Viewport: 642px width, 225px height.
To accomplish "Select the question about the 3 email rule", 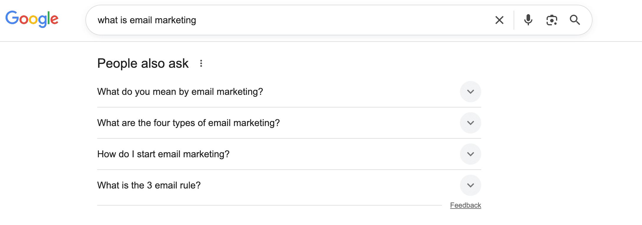I will tap(149, 185).
